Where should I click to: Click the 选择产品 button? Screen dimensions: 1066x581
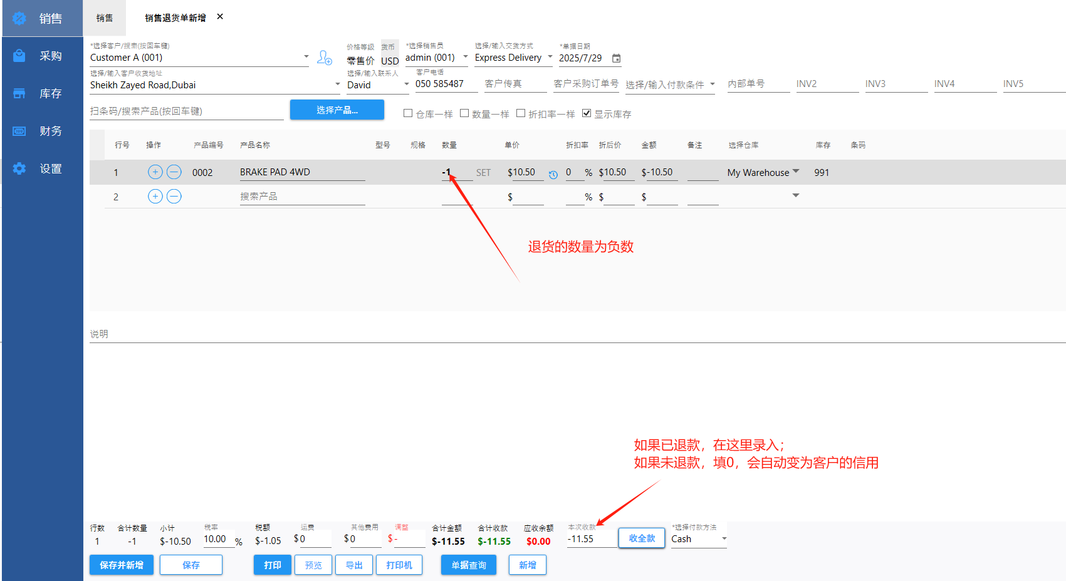(x=337, y=110)
